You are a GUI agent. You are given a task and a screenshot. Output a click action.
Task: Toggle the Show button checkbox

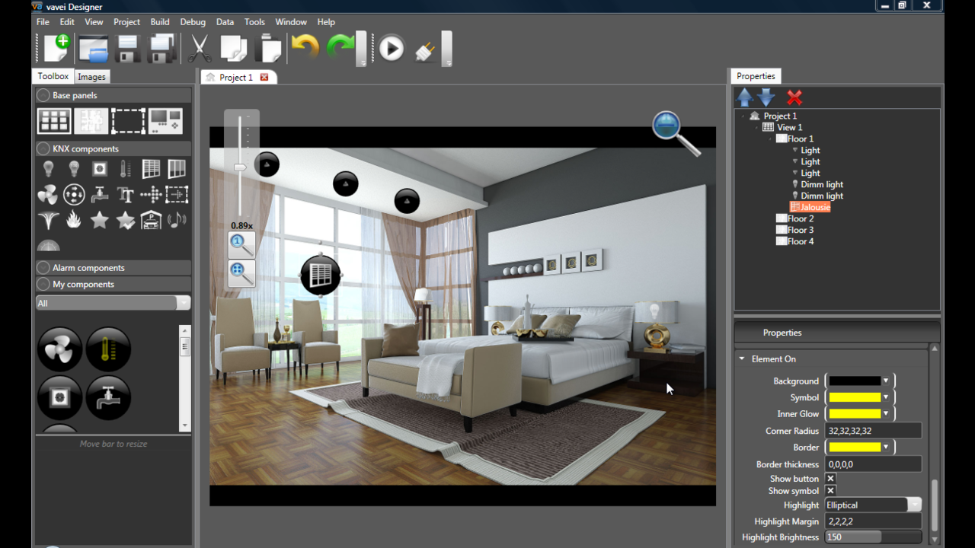(830, 479)
